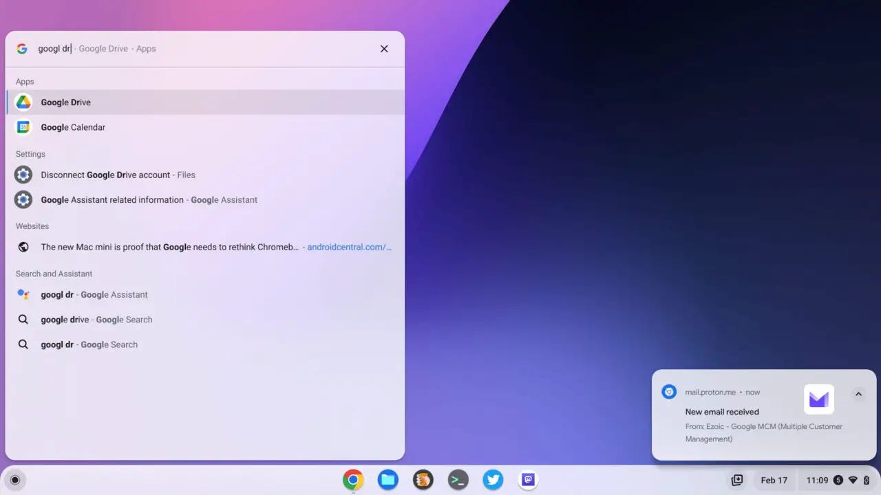881x495 pixels.
Task: Open the new Mac mini article result
Action: pos(205,247)
